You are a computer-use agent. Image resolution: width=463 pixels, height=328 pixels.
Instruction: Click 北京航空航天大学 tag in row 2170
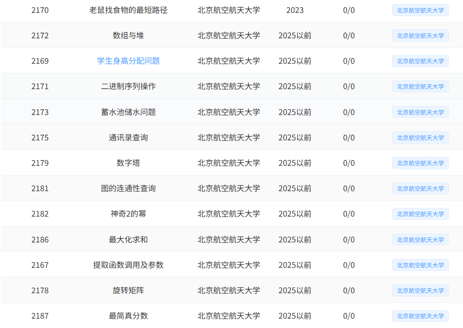tap(420, 10)
